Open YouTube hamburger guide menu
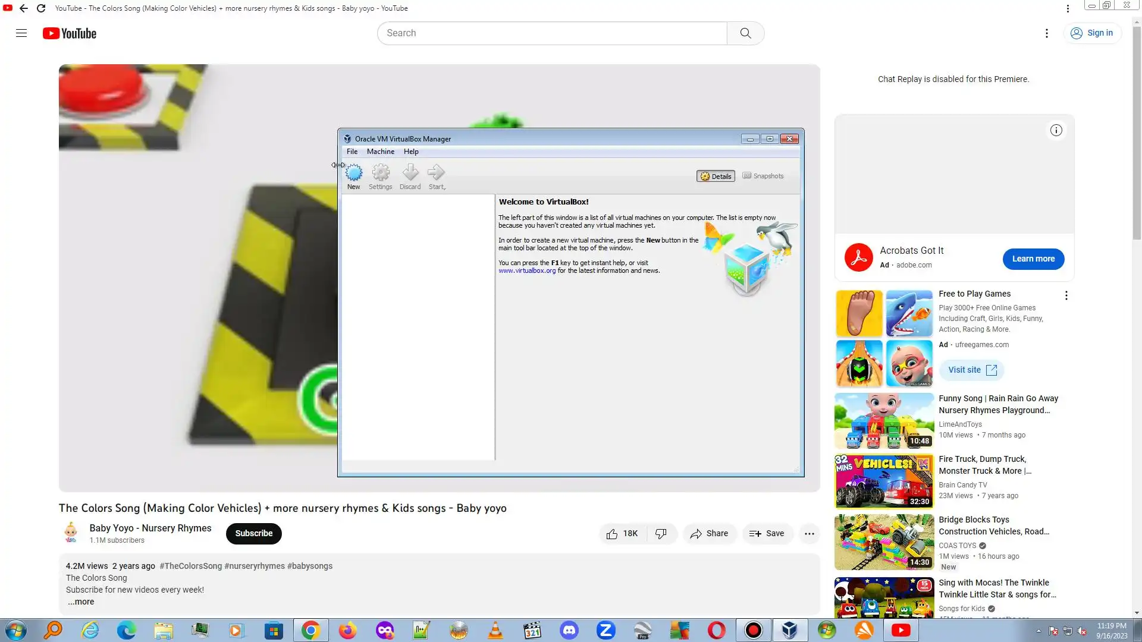This screenshot has width=1142, height=642. coord(21,33)
